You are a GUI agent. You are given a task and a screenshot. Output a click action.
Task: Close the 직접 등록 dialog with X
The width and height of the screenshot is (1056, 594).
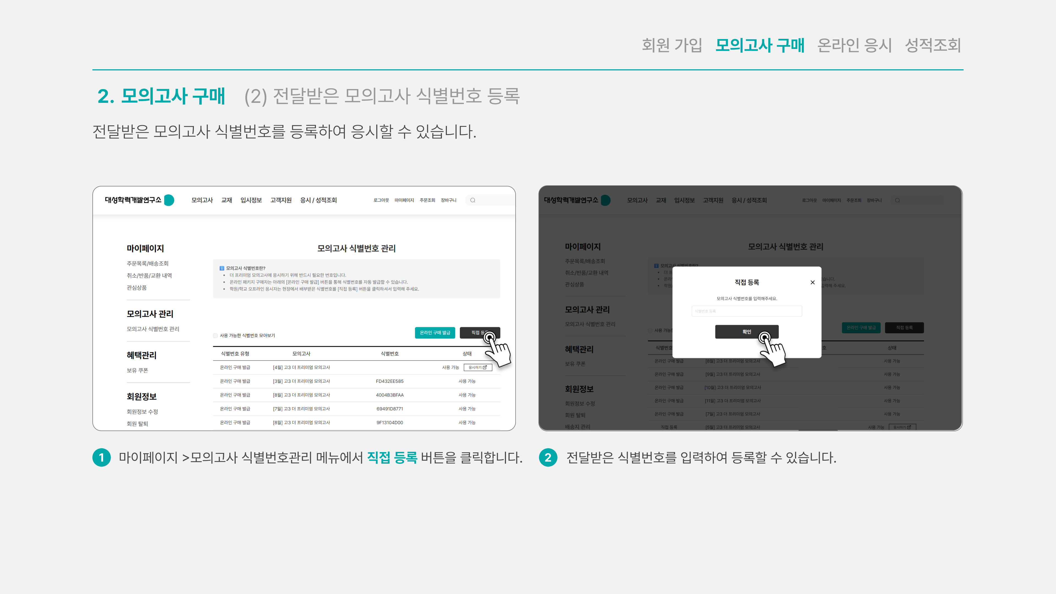[813, 282]
